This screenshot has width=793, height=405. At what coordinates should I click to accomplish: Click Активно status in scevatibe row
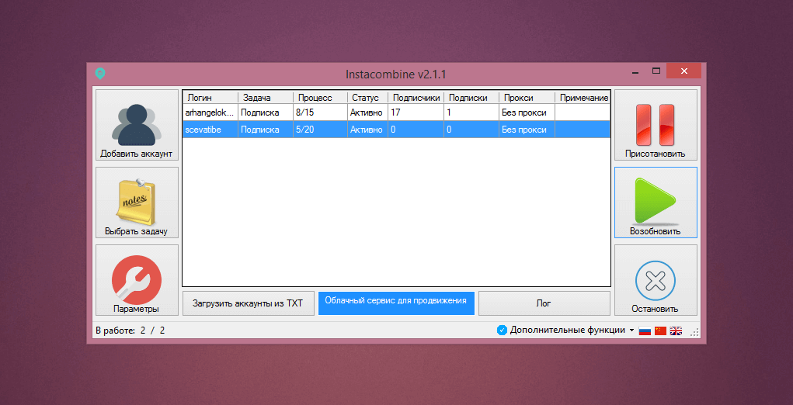(x=366, y=130)
